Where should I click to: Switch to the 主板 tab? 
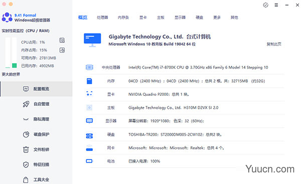tap(161, 18)
